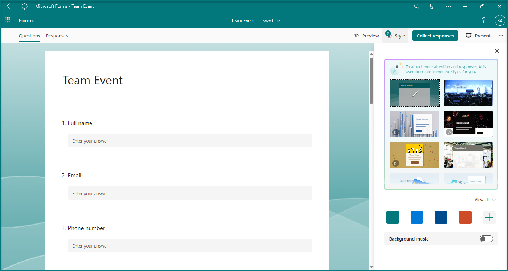Click the Present screen icon
Viewport: 508px width, 271px height.
469,35
